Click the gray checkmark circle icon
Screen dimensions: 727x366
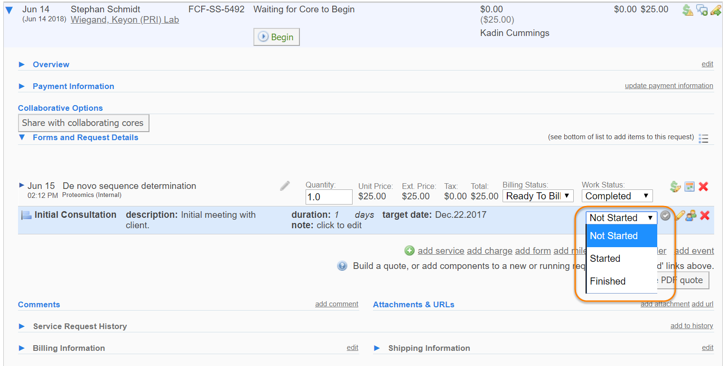pyautogui.click(x=665, y=216)
